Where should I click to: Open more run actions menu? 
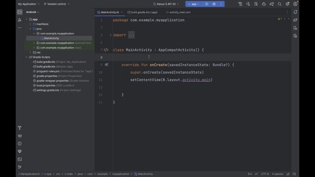tap(221, 4)
